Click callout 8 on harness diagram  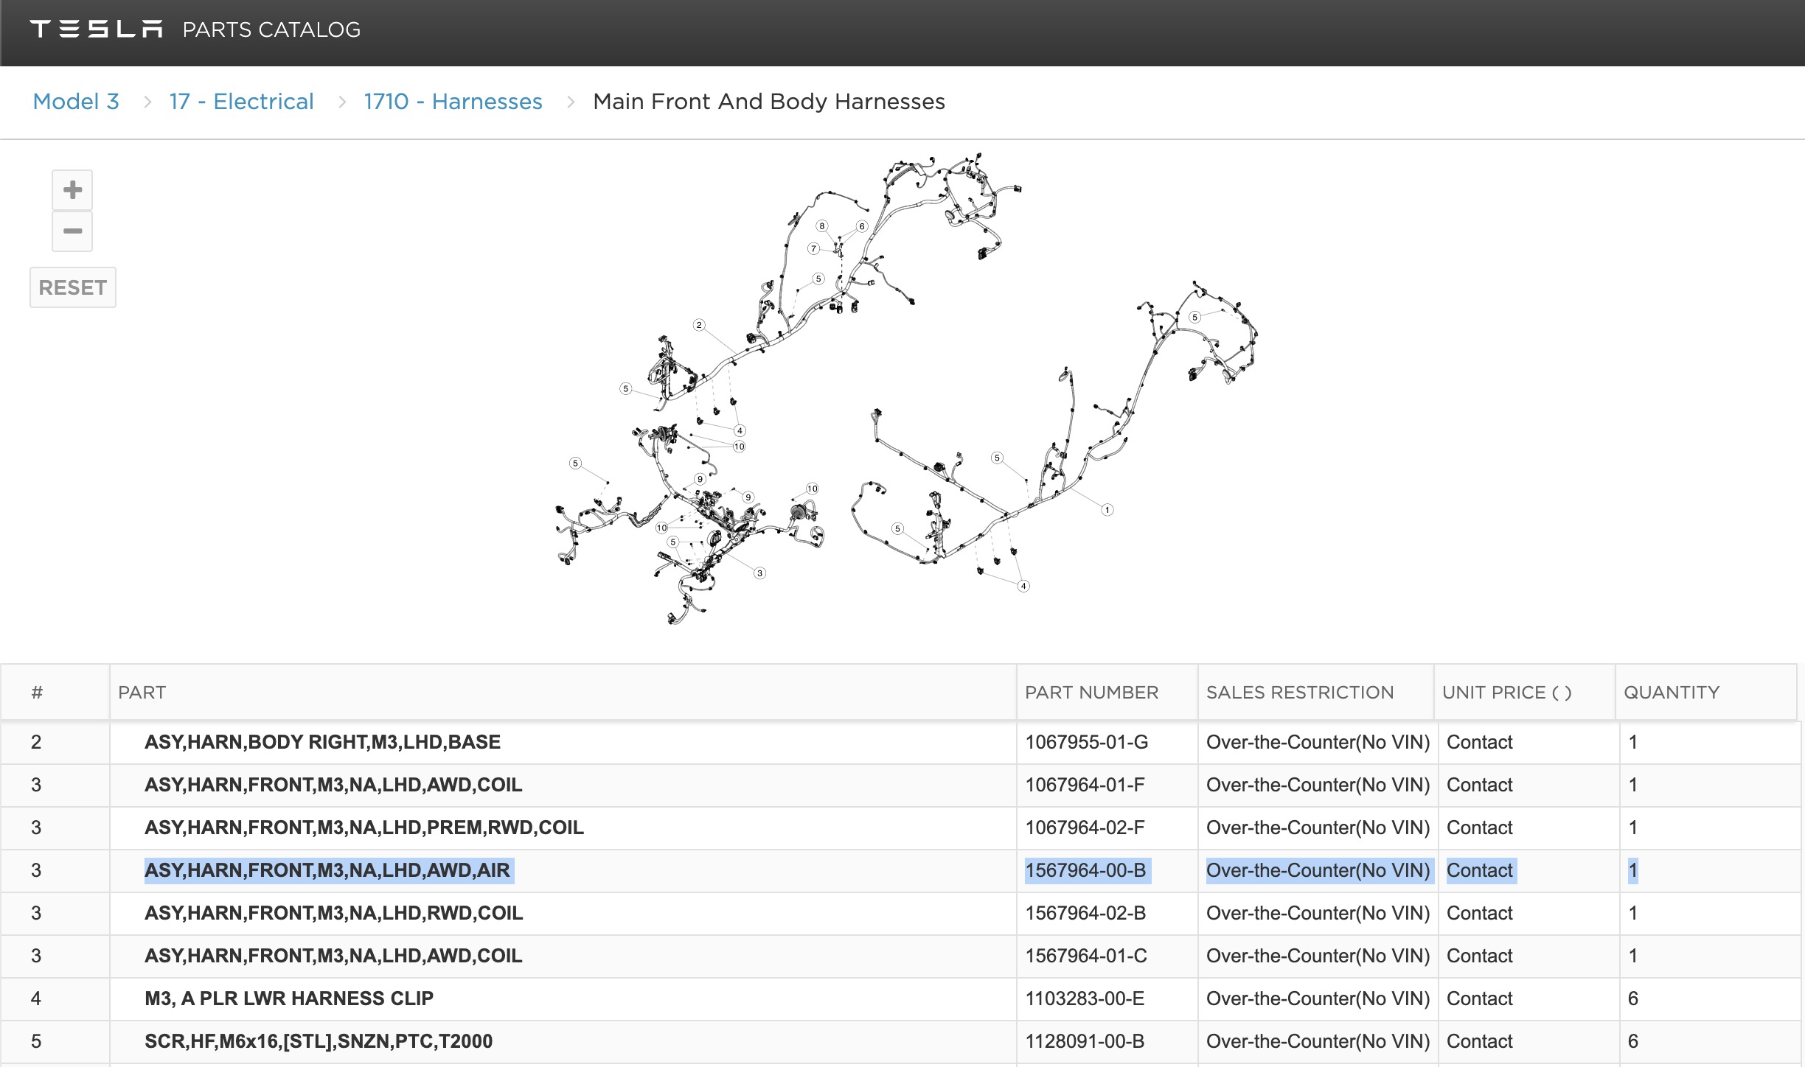pyautogui.click(x=821, y=226)
